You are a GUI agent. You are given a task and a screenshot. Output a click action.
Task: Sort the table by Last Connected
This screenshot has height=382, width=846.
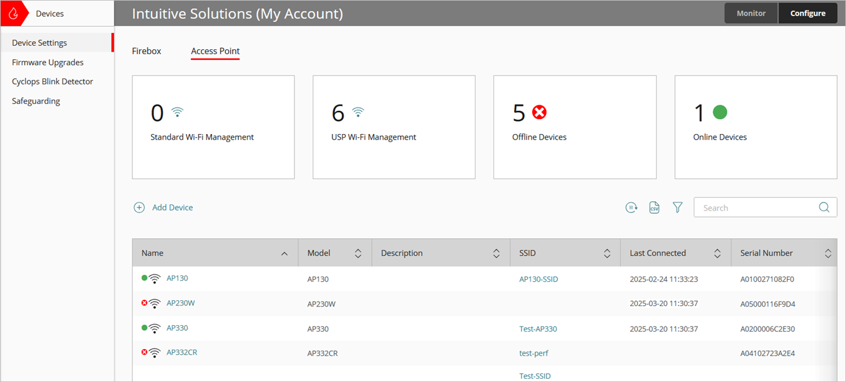pos(716,252)
